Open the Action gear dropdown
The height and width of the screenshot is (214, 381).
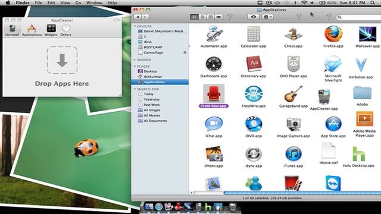click(x=268, y=17)
